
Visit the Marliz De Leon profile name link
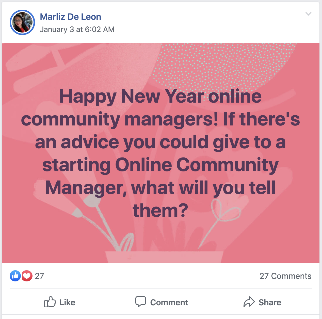pyautogui.click(x=71, y=17)
